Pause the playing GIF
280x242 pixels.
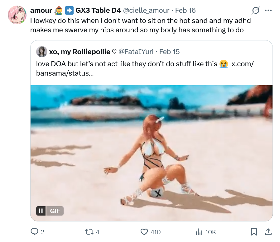(41, 211)
